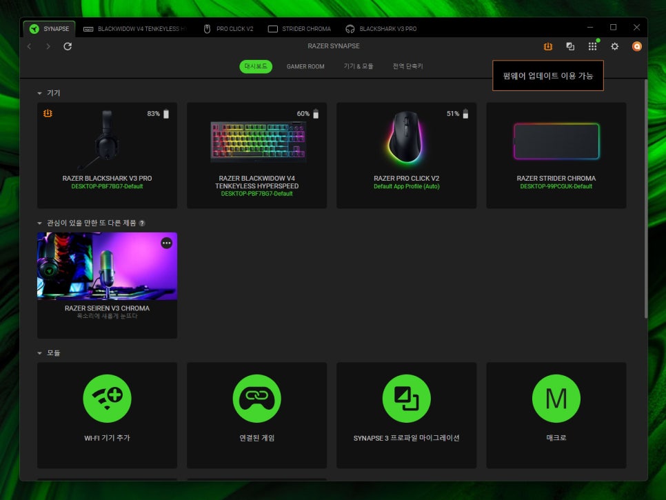Collapse the 모듈 modules section
The image size is (666, 500).
coord(40,353)
